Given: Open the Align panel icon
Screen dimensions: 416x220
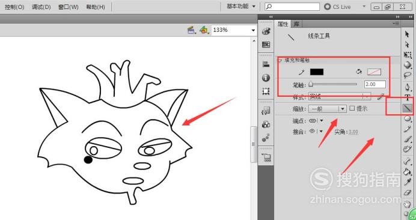Looking at the screenshot, I should click(266, 64).
